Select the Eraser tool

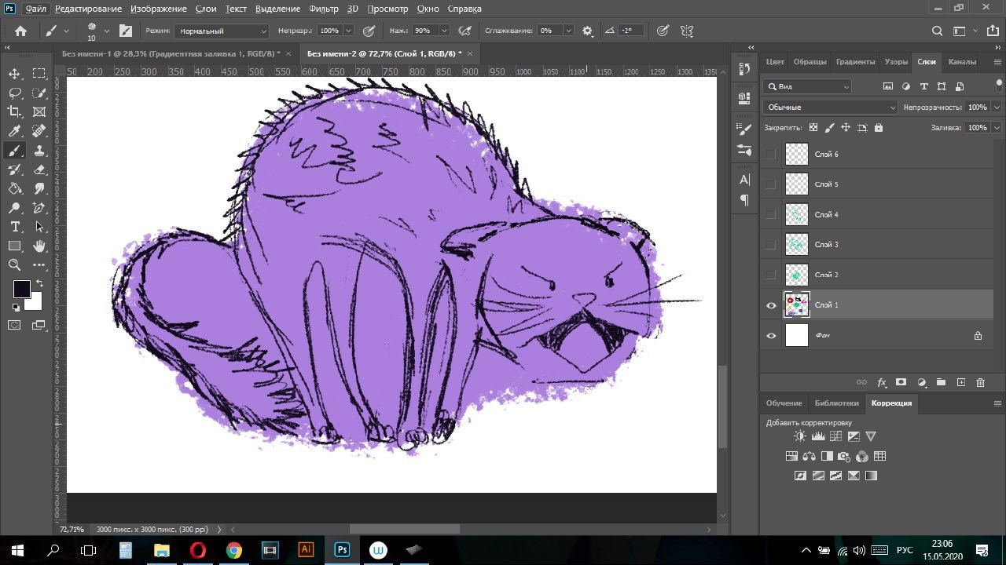[x=39, y=169]
